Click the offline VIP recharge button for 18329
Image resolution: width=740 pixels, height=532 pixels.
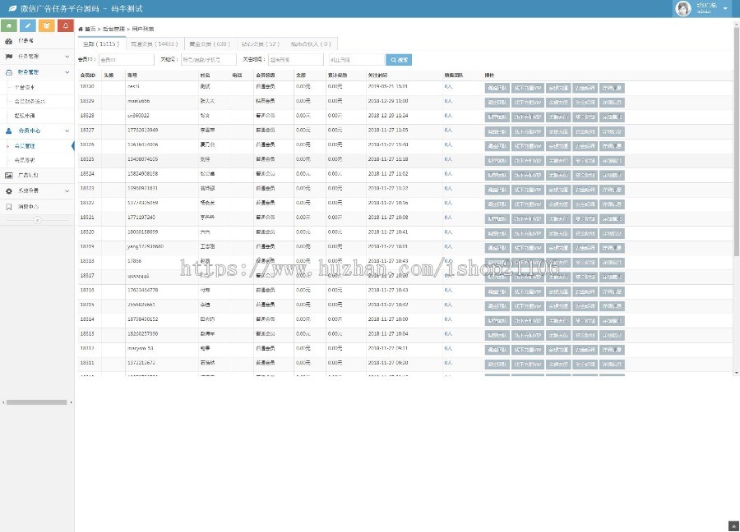528,103
